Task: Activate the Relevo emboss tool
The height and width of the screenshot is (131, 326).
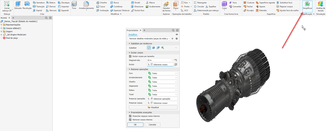Action: point(51,2)
